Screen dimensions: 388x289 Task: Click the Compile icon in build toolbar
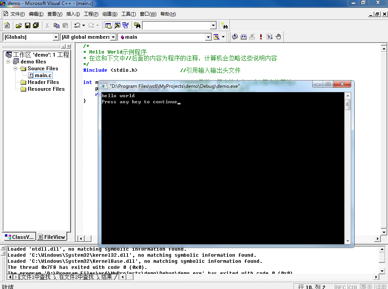point(235,37)
